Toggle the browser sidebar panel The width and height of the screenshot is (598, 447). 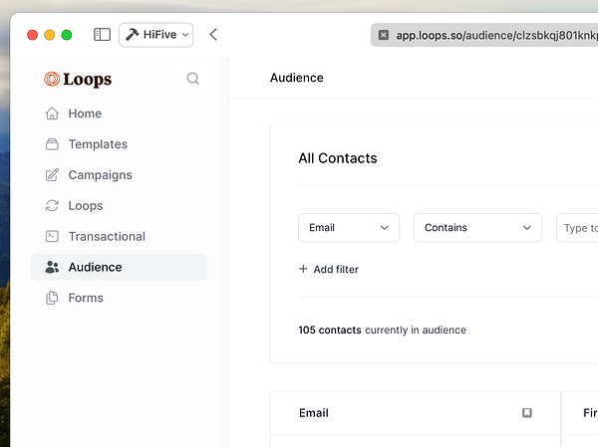click(102, 35)
